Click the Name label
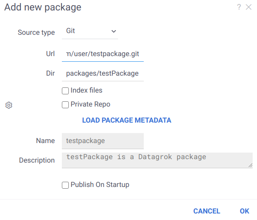257x220 pixels. pyautogui.click(x=45, y=141)
